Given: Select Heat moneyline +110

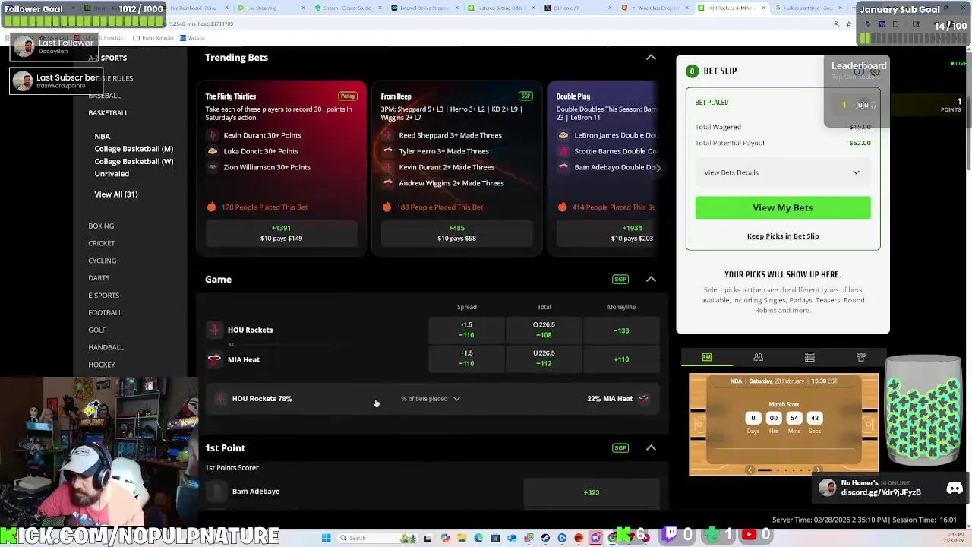Looking at the screenshot, I should point(621,359).
